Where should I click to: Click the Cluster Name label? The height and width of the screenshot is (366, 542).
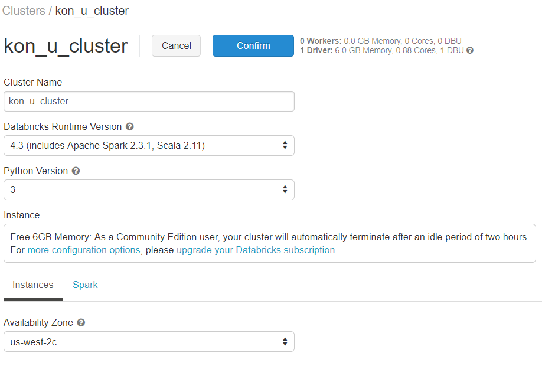(x=33, y=82)
